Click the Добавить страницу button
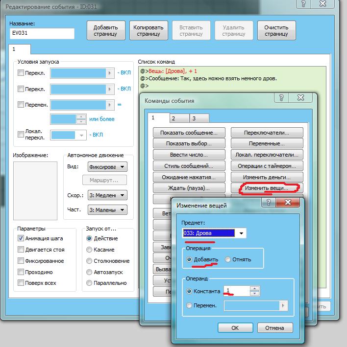The image size is (347, 347). [x=106, y=31]
